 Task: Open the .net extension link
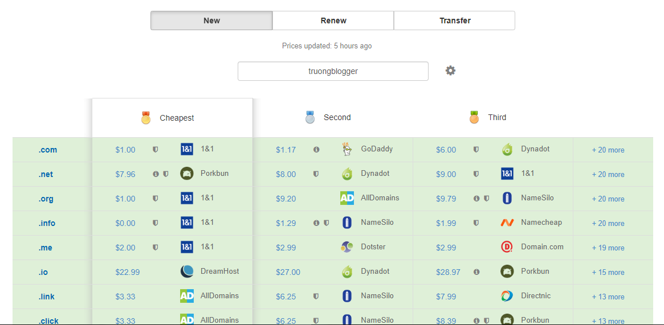pos(46,175)
